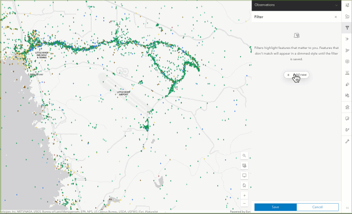This screenshot has height=214, width=352.
Task: Click the Observations layer title
Action: point(265,5)
